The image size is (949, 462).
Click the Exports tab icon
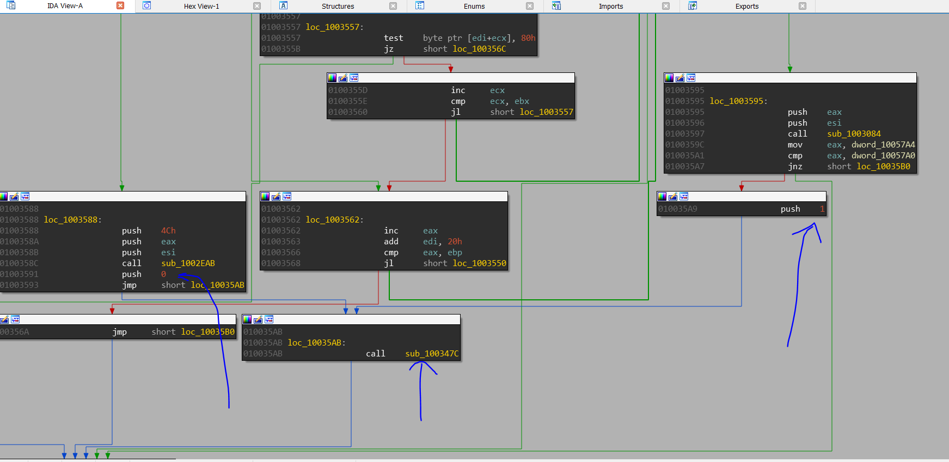693,5
